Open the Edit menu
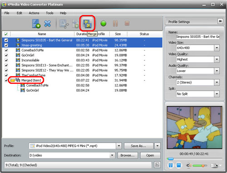Image resolution: width=227 pixels, height=173 pixels. [x=20, y=13]
